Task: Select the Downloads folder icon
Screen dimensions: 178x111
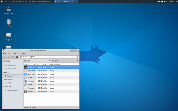Action: click(x=26, y=74)
